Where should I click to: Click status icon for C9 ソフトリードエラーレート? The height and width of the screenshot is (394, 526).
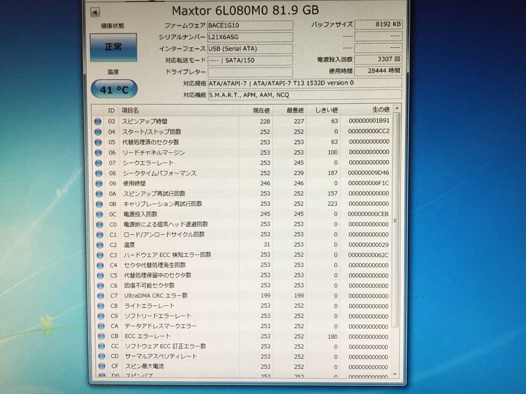coord(101,317)
